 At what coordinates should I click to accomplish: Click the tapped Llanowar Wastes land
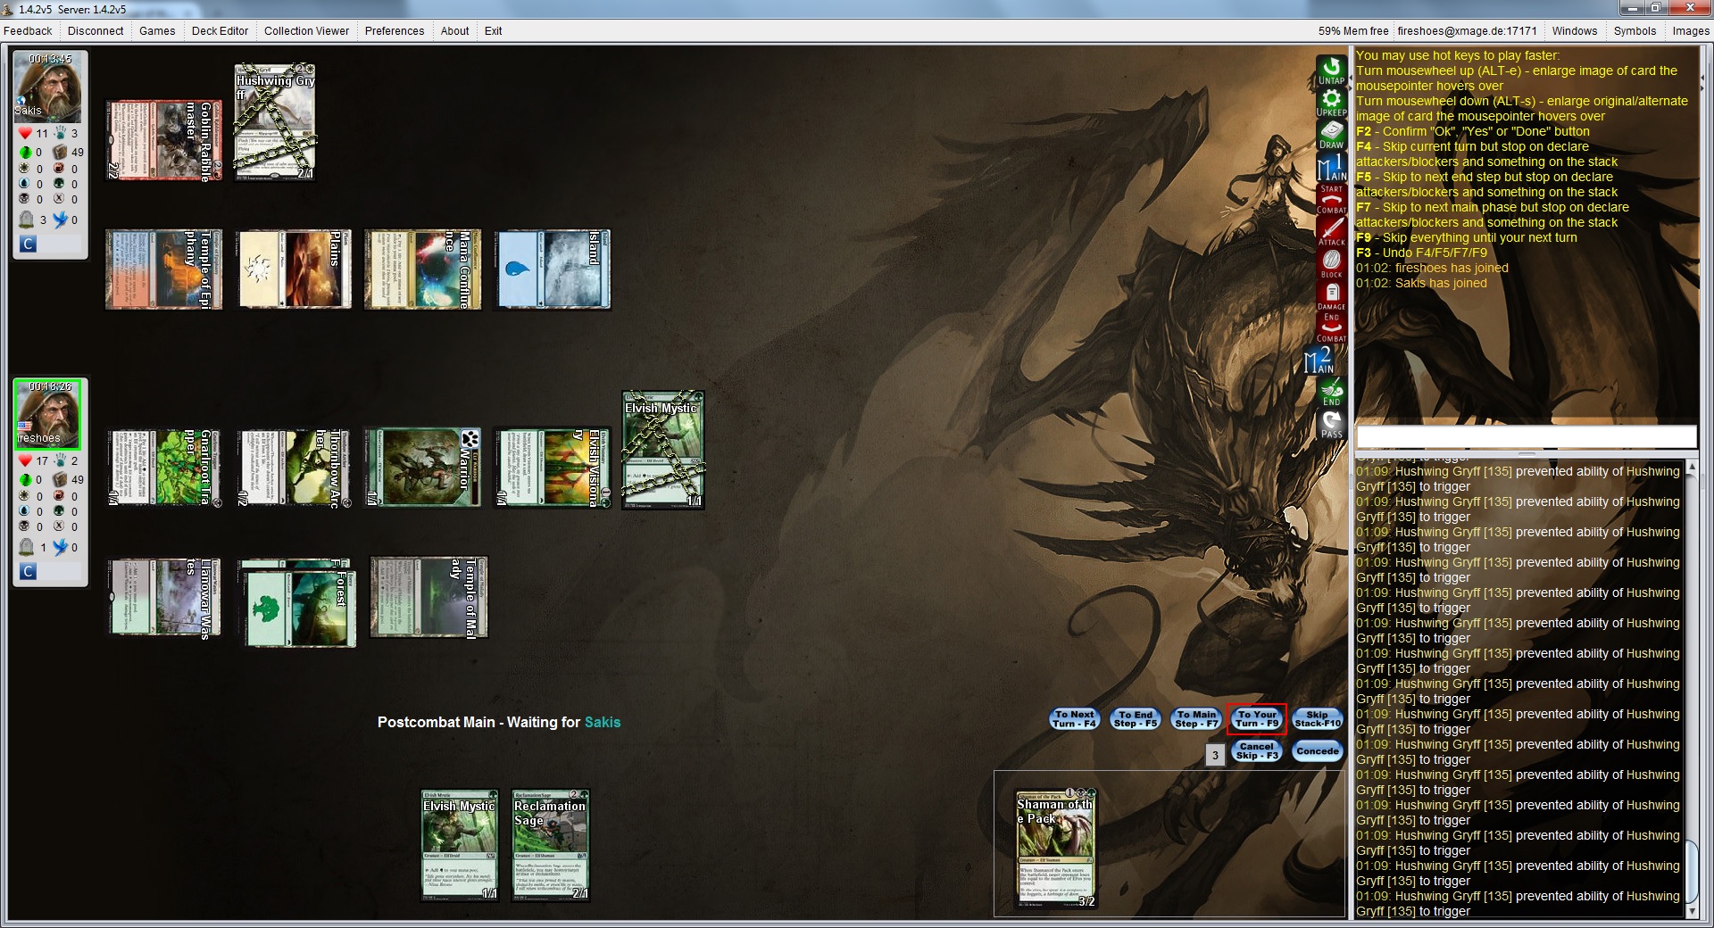pos(163,598)
